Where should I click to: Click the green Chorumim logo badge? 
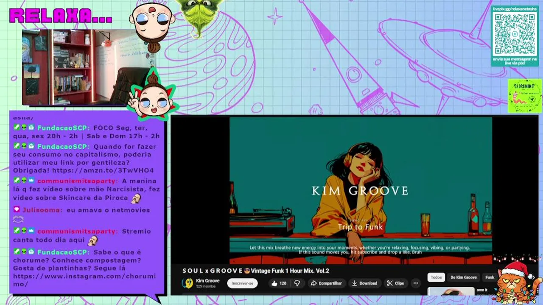(525, 96)
